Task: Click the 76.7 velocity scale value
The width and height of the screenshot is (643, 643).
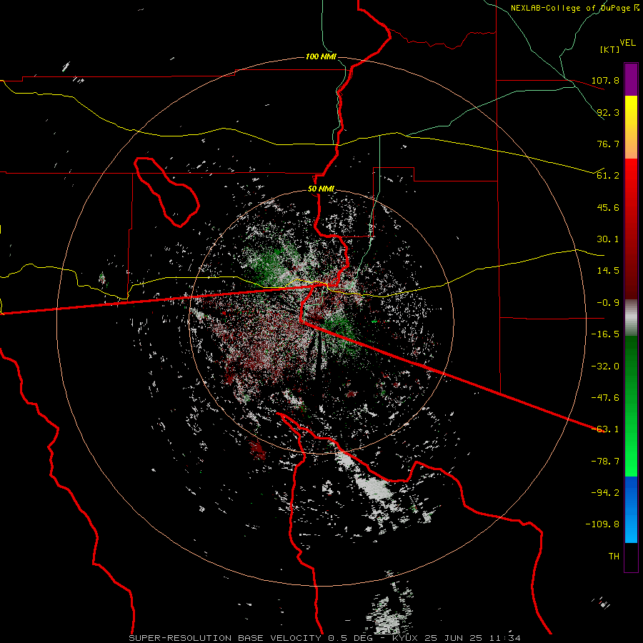Action: click(608, 144)
